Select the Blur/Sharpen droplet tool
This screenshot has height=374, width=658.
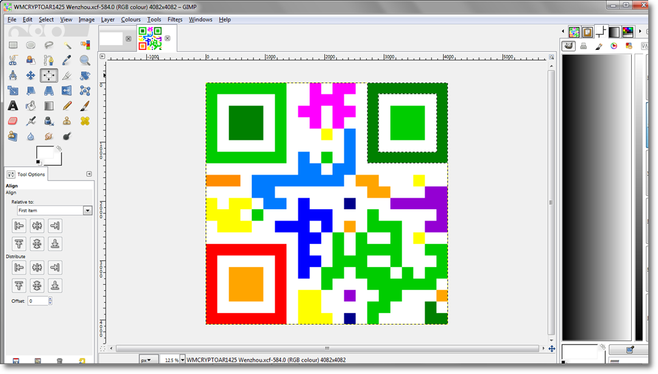click(x=30, y=136)
